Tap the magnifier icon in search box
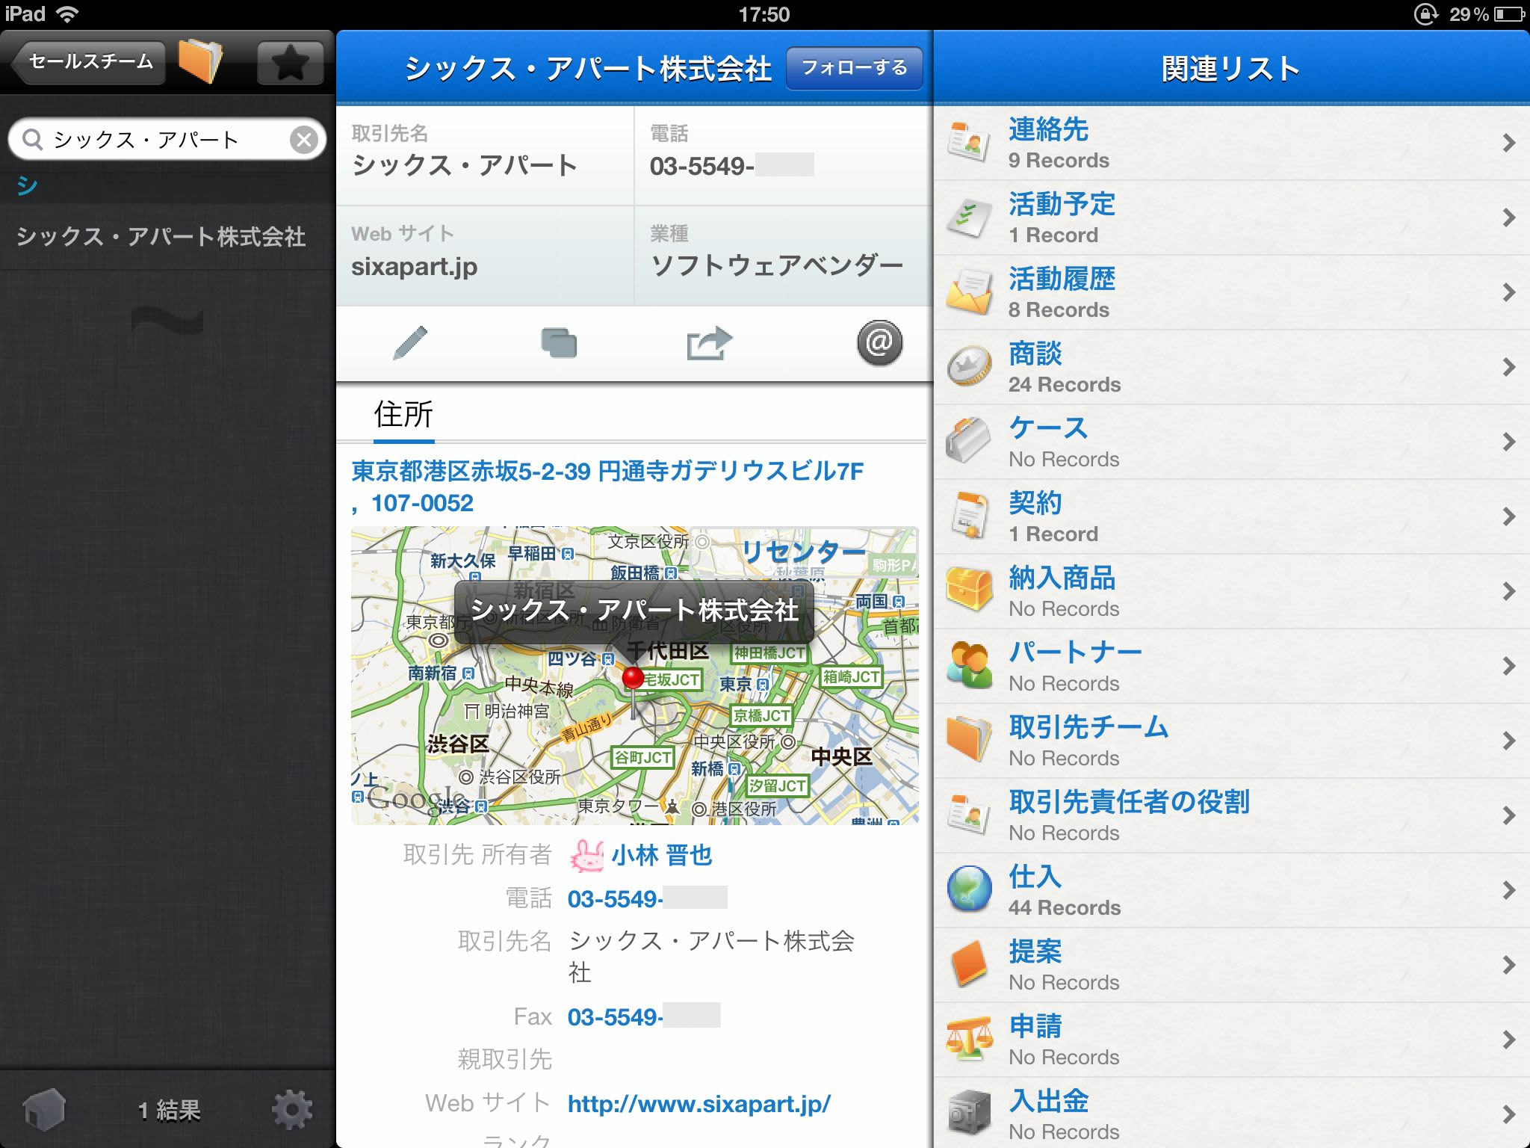Image resolution: width=1530 pixels, height=1148 pixels. (x=32, y=139)
